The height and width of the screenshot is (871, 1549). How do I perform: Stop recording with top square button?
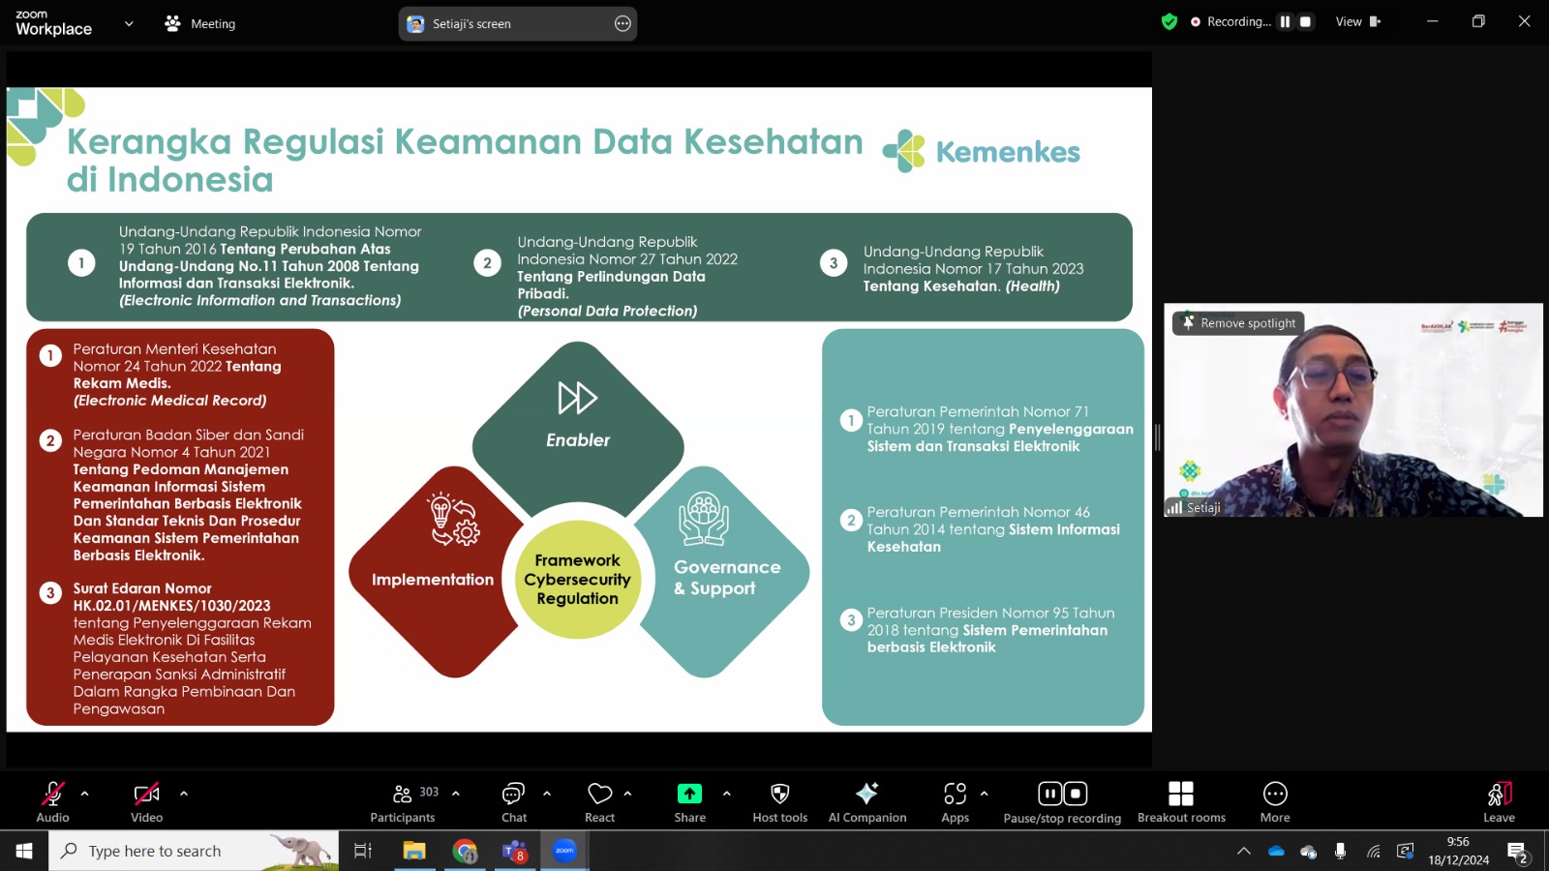[x=1305, y=21]
